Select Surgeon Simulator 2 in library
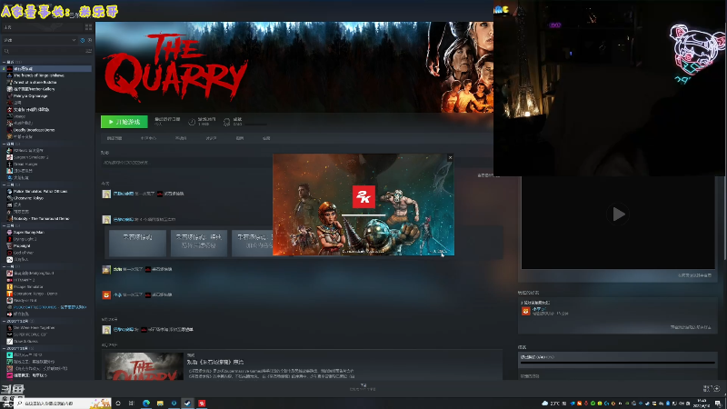 click(31, 157)
